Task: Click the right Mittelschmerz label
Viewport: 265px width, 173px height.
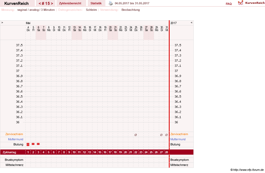Action: tap(179, 165)
